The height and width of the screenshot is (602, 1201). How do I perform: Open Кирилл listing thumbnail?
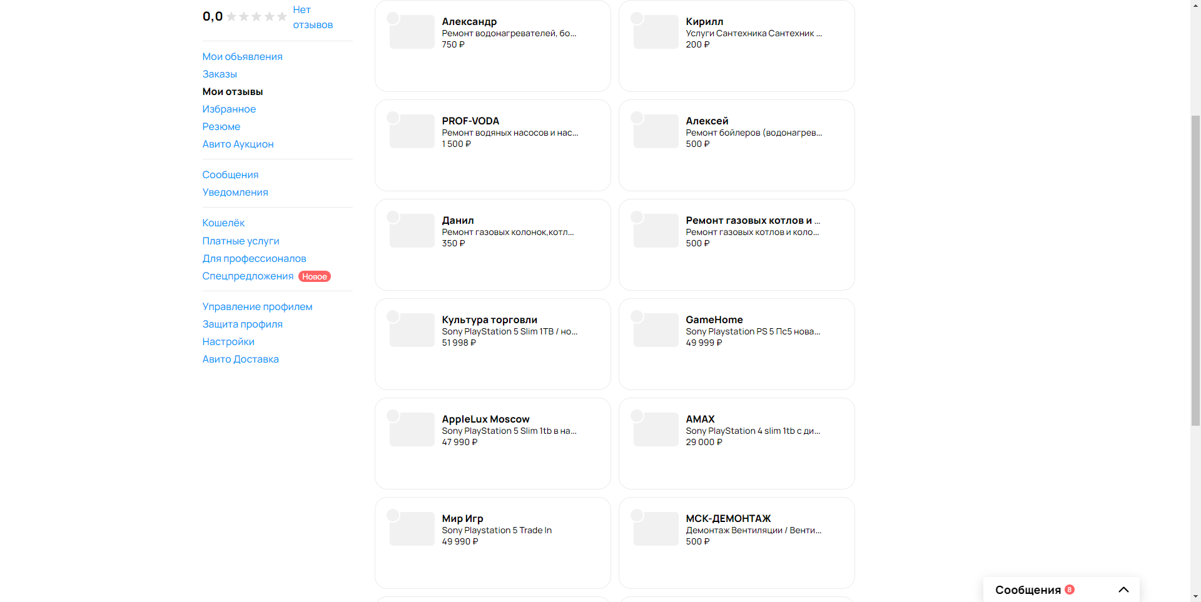pyautogui.click(x=656, y=32)
